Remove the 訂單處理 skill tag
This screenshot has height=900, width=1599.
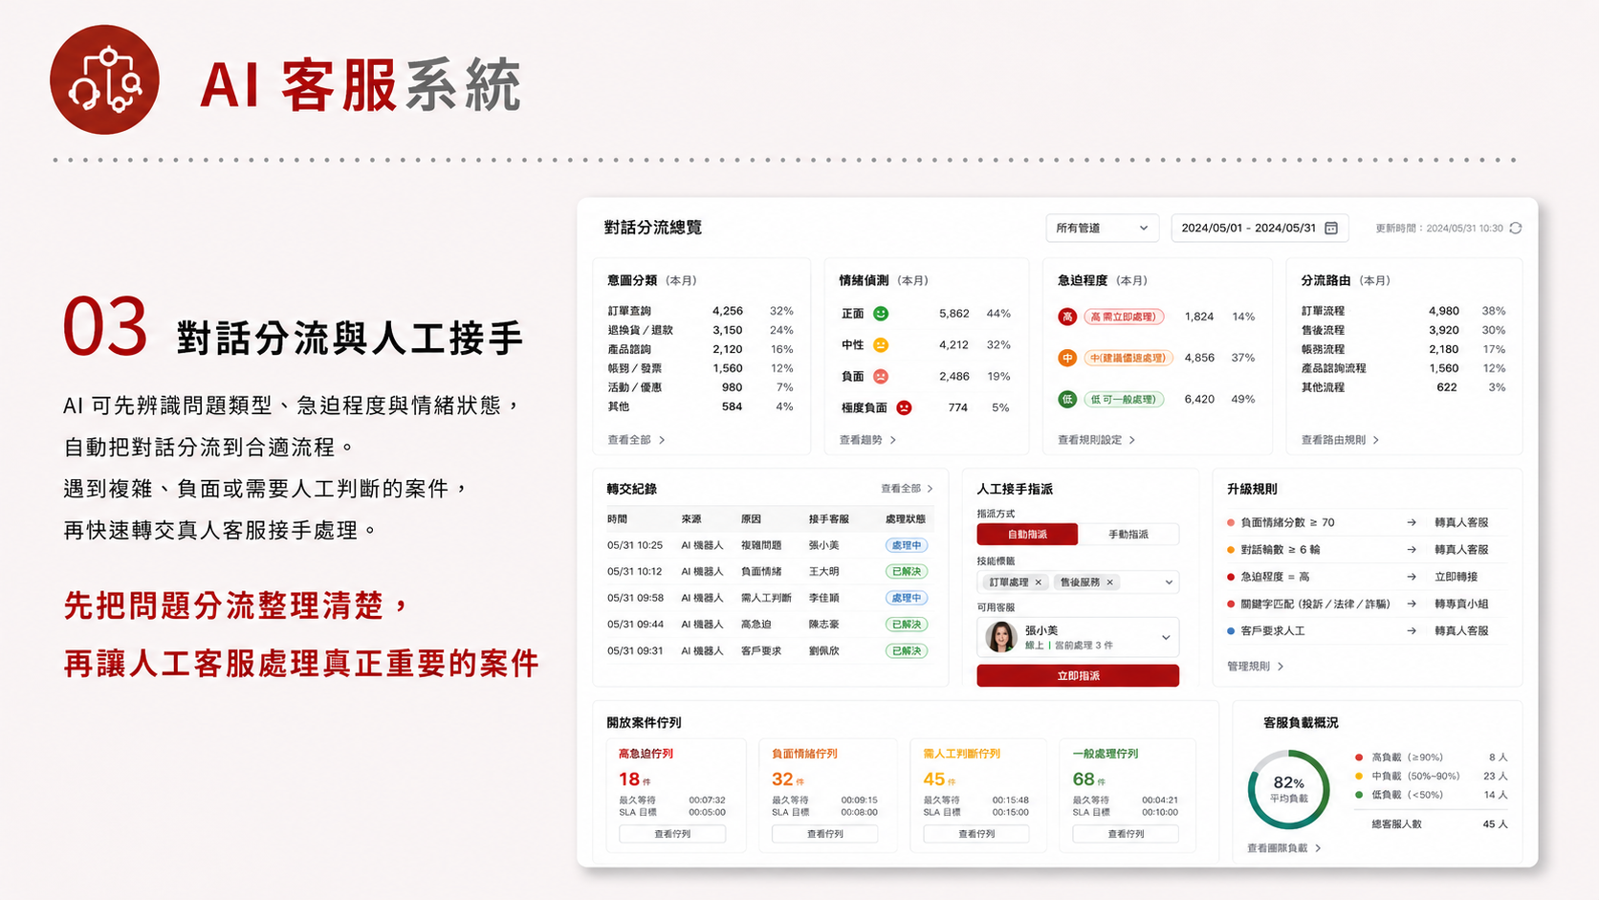coord(1039,582)
